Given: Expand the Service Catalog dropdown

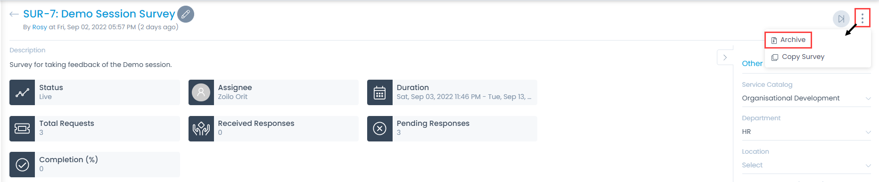Looking at the screenshot, I should 806,98.
